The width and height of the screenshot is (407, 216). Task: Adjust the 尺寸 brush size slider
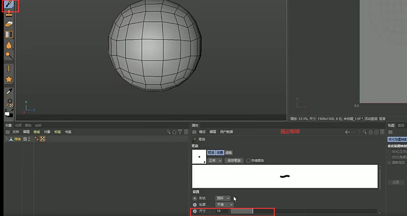coord(304,211)
